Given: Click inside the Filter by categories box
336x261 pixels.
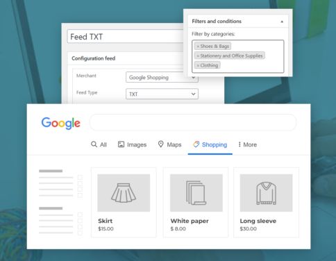Looking at the screenshot, I should point(238,56).
